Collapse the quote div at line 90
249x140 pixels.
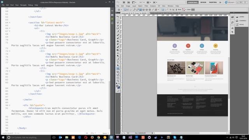coord(9,105)
